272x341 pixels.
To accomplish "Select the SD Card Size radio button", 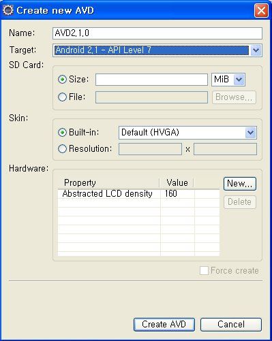I will (x=62, y=79).
